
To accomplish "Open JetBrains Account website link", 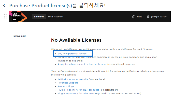I will pyautogui.click(x=73, y=79).
